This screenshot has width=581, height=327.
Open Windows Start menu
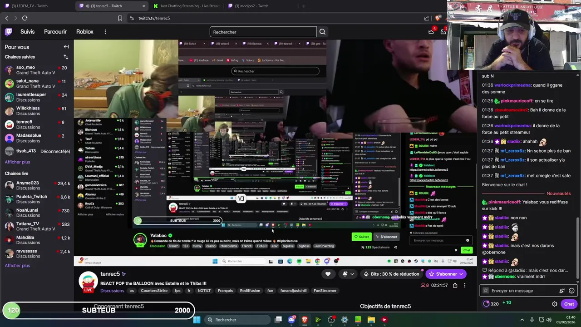point(197,320)
